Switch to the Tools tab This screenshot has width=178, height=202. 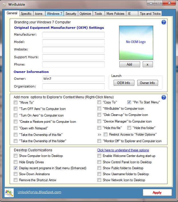pyautogui.click(x=99, y=14)
